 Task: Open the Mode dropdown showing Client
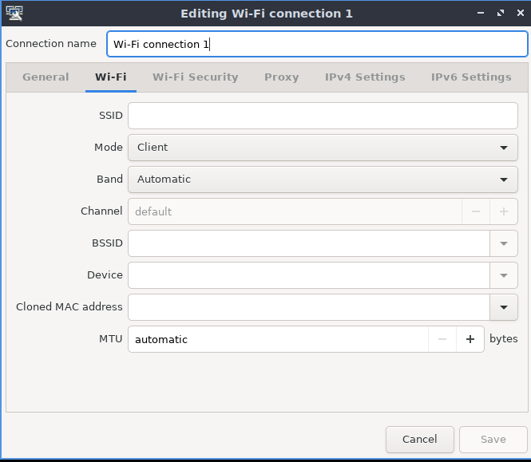[323, 148]
